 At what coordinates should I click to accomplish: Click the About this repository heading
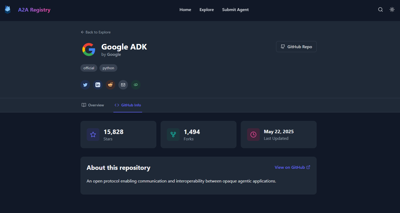pyautogui.click(x=118, y=168)
